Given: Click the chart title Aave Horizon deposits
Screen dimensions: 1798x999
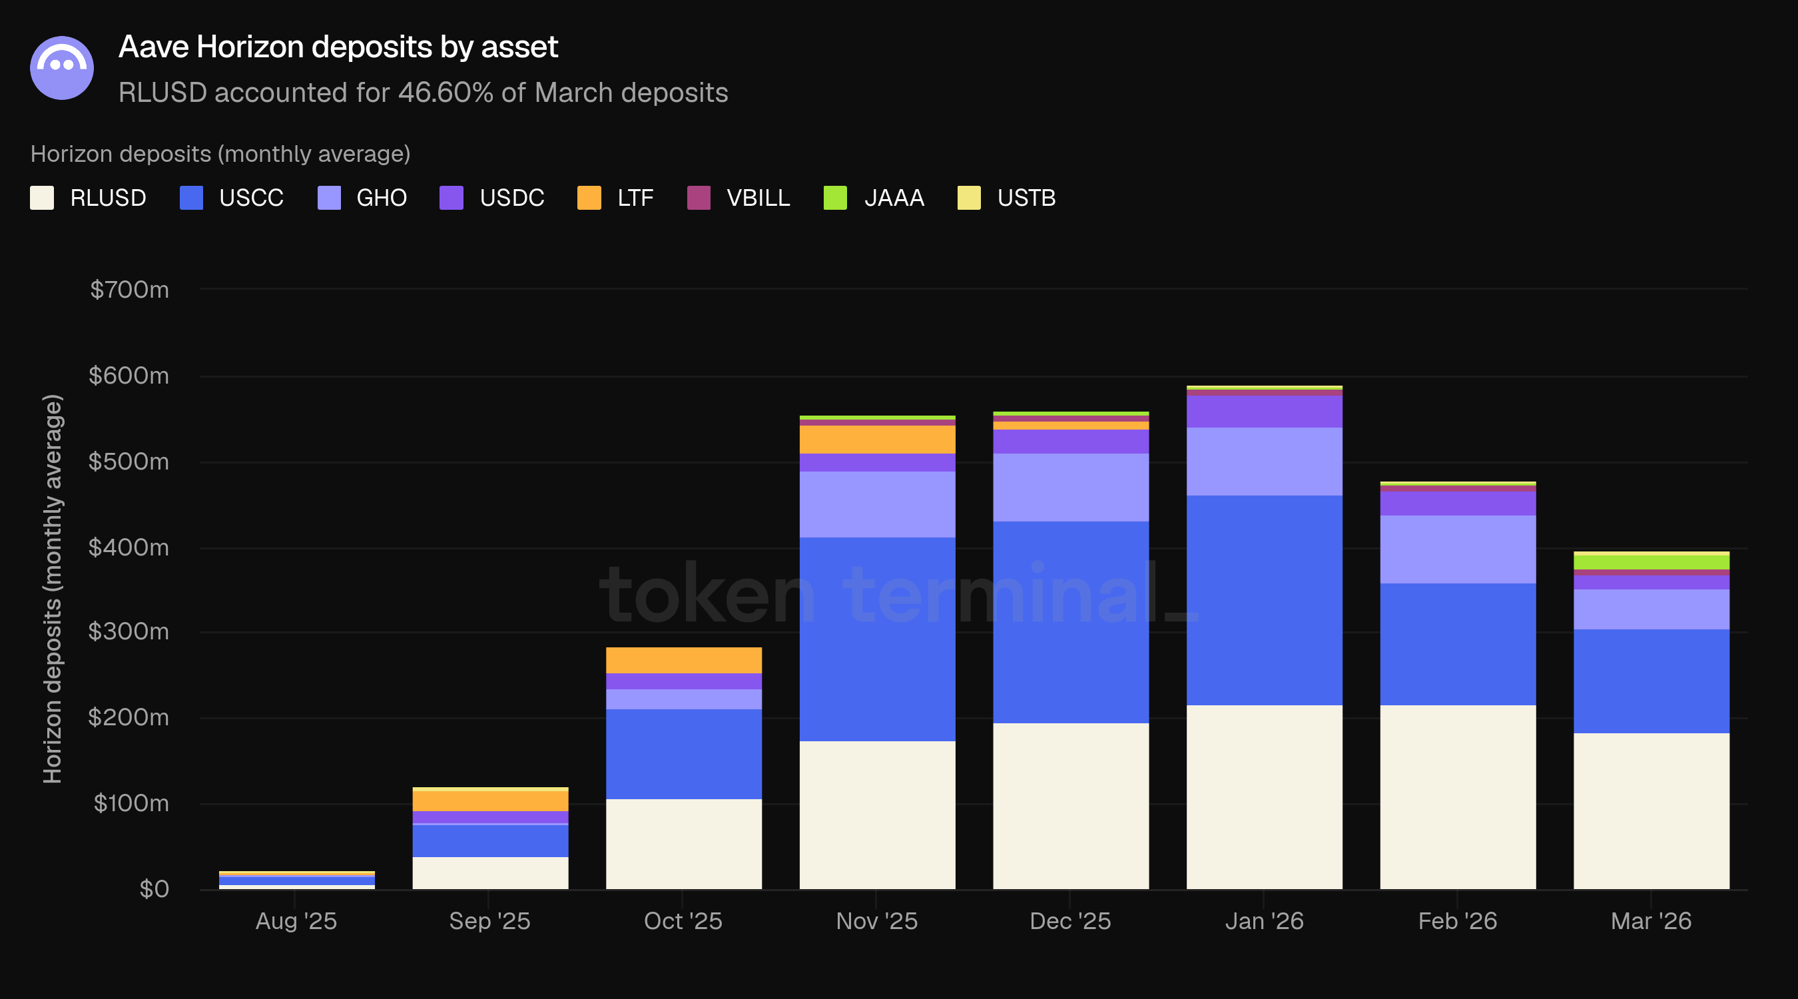Looking at the screenshot, I should click(338, 47).
